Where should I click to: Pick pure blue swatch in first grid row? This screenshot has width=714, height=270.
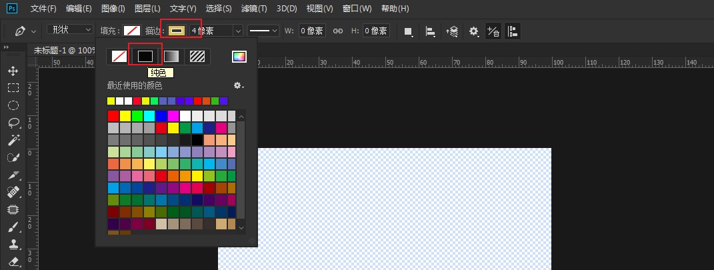161,115
